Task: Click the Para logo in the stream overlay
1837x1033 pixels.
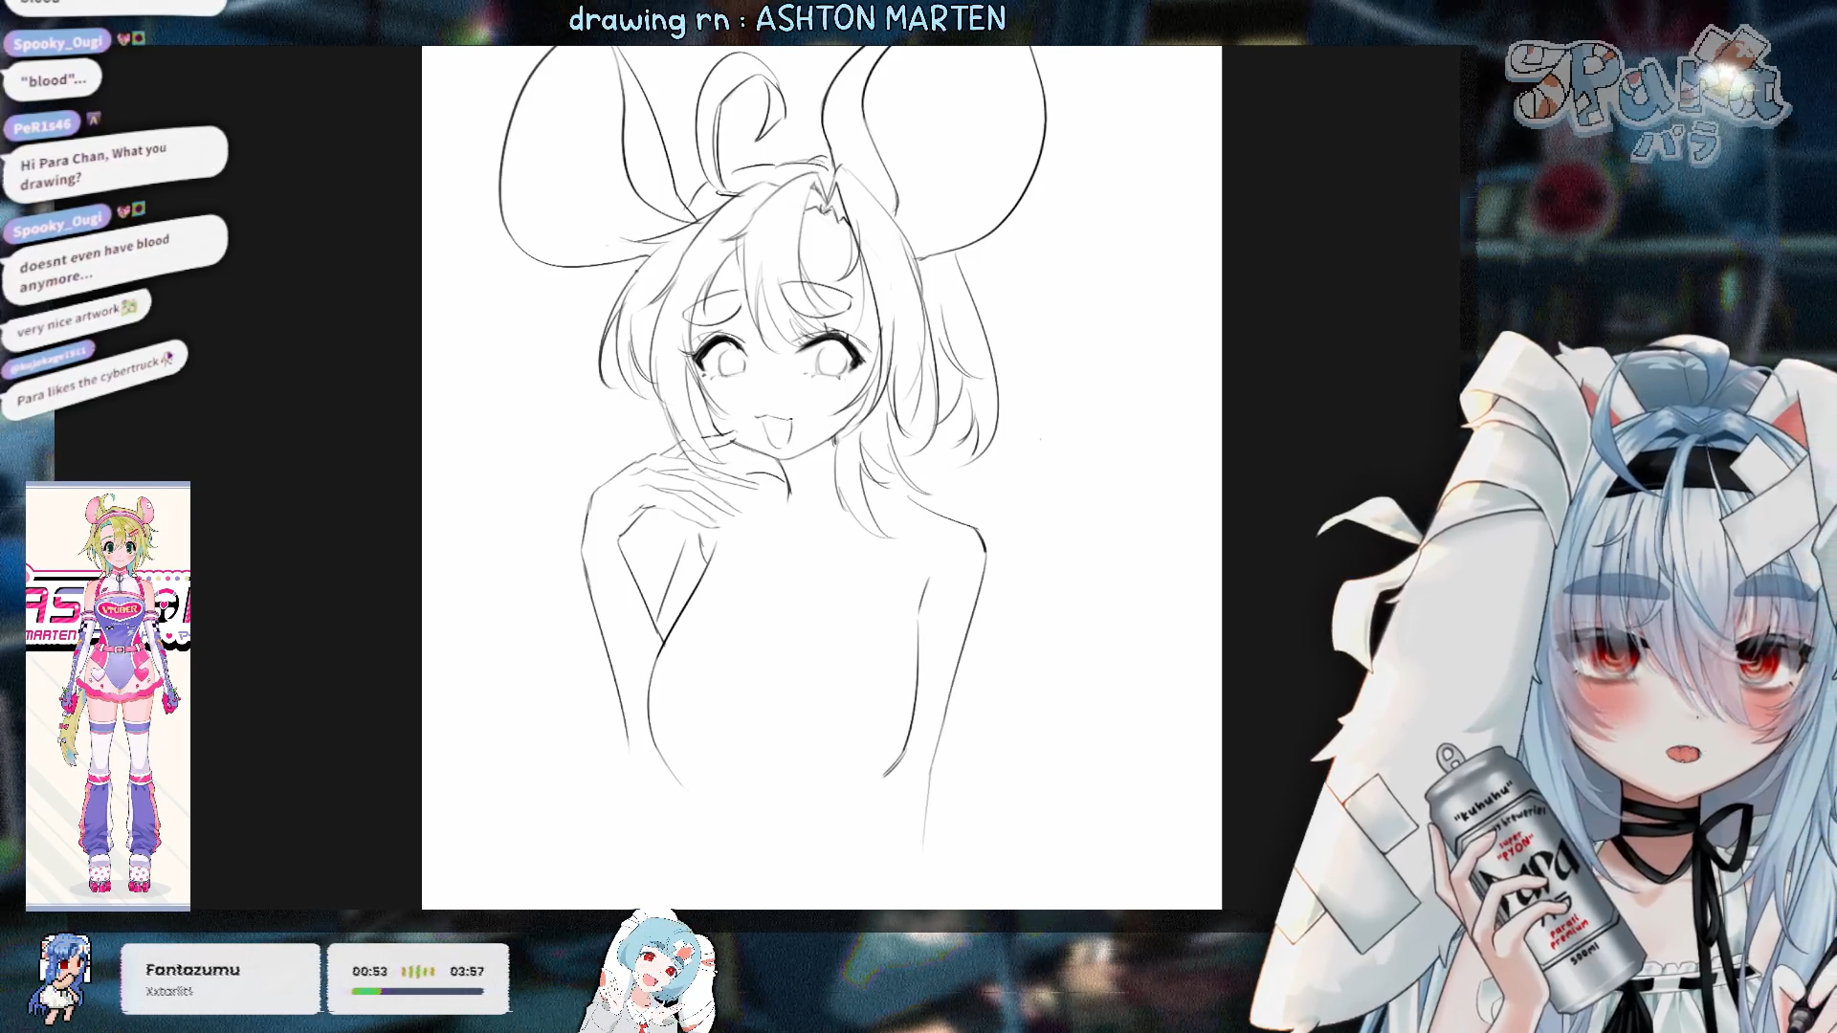Action: click(x=1646, y=94)
